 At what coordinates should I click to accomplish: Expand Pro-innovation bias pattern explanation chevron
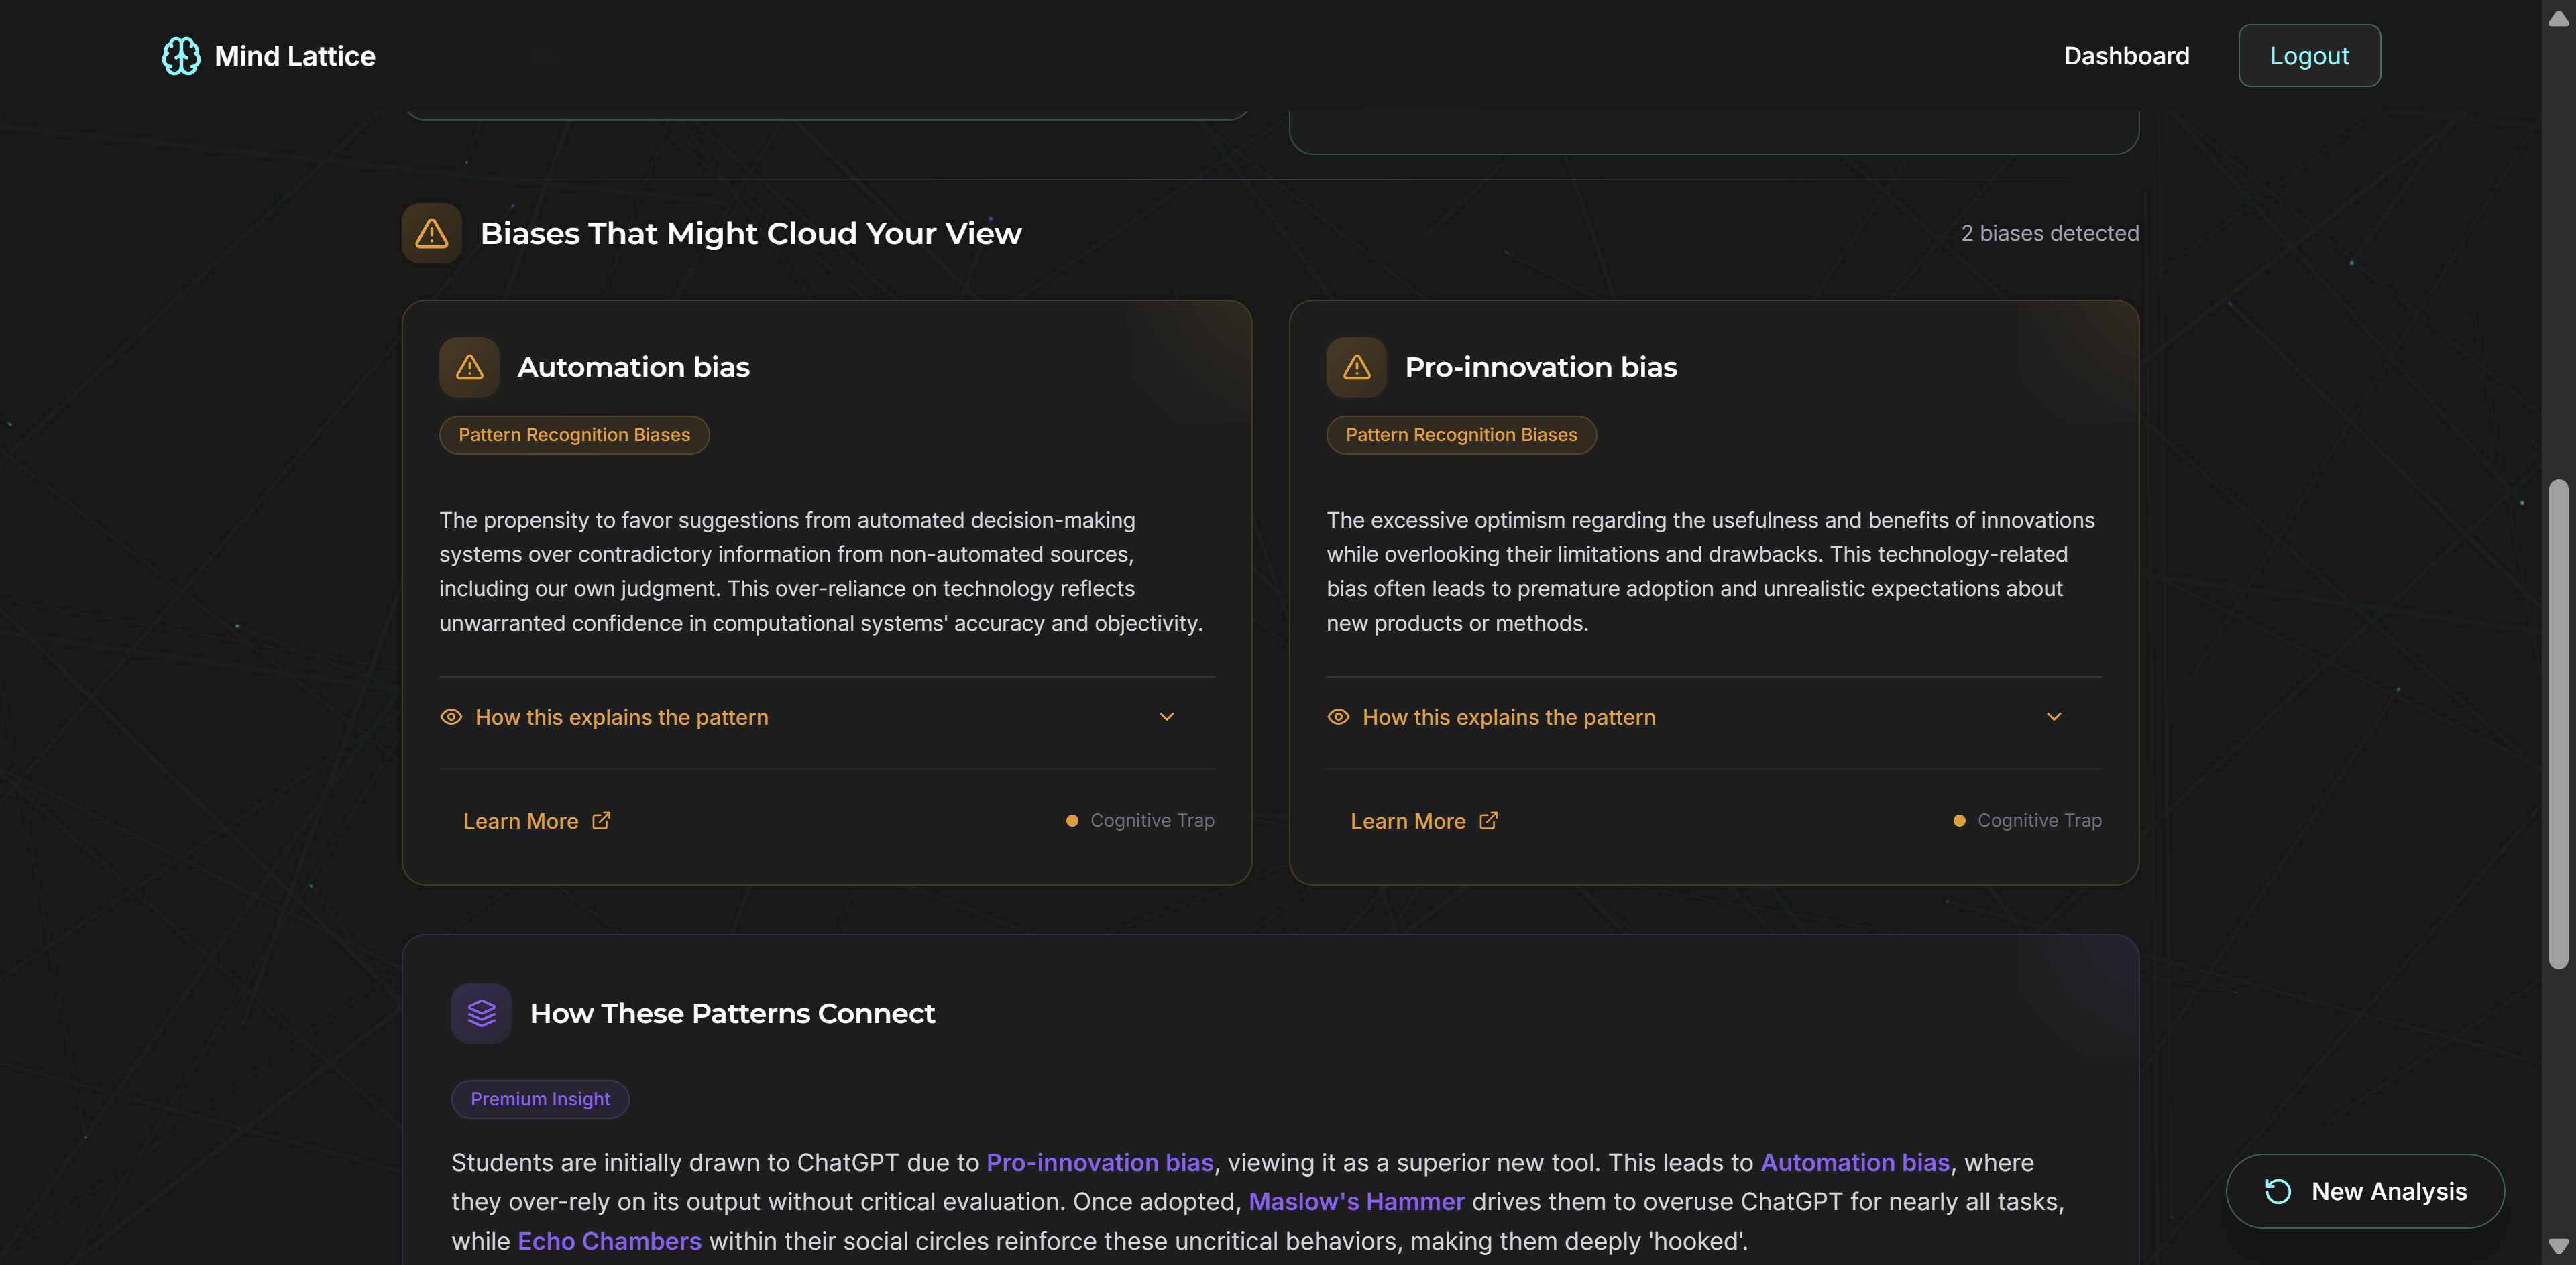(2054, 717)
